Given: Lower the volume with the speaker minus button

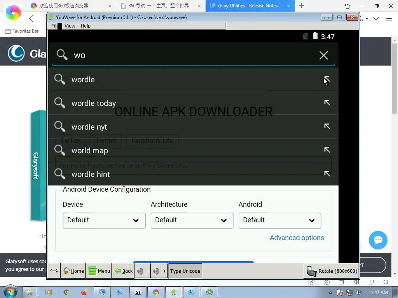Looking at the screenshot, I should pyautogui.click(x=143, y=271).
